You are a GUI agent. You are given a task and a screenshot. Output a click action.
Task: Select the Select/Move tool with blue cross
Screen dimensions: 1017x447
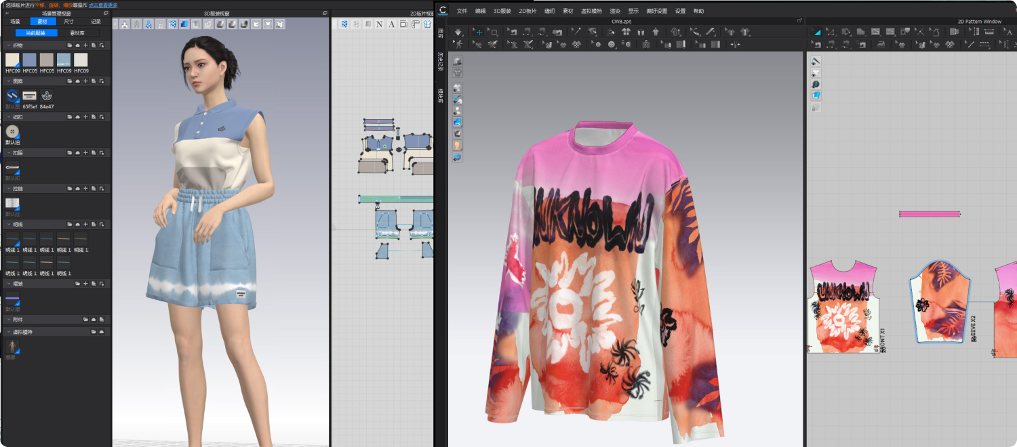pos(478,32)
